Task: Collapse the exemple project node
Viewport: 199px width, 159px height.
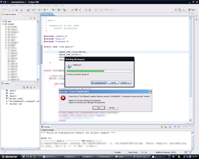Action: 3,24
